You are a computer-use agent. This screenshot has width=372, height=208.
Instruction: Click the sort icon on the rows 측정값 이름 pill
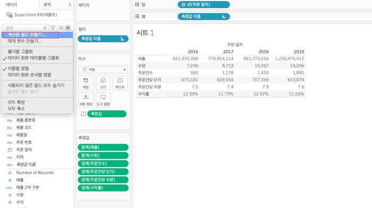point(224,16)
